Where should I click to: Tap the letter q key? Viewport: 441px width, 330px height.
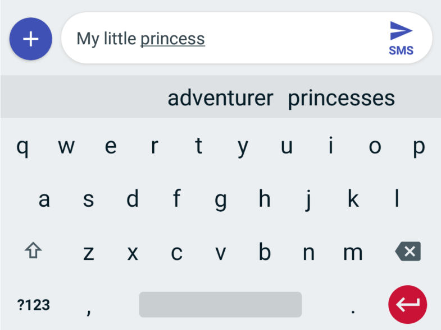(x=22, y=146)
